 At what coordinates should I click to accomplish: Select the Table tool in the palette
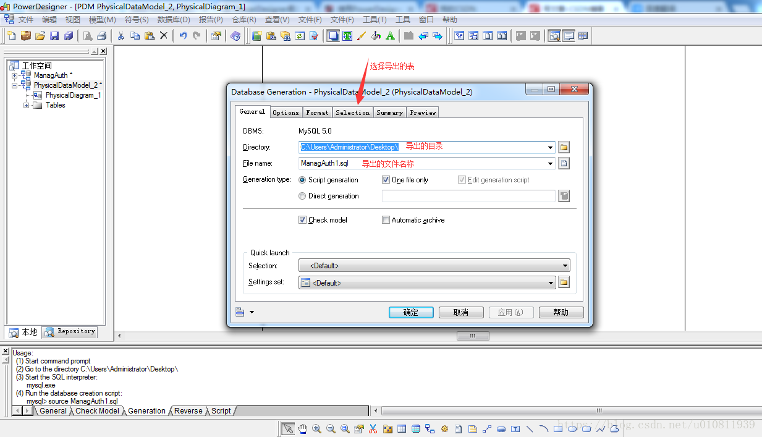(x=402, y=428)
